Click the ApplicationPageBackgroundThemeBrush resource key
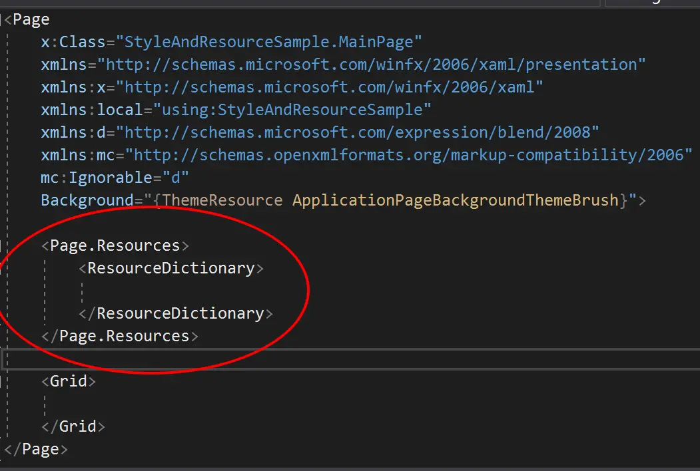The height and width of the screenshot is (471, 700). [x=456, y=200]
